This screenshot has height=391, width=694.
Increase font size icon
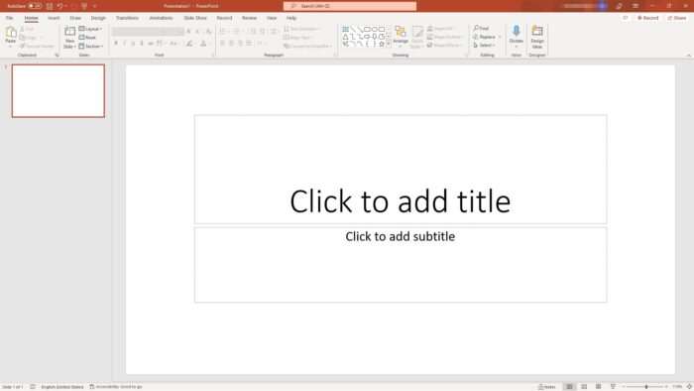189,31
